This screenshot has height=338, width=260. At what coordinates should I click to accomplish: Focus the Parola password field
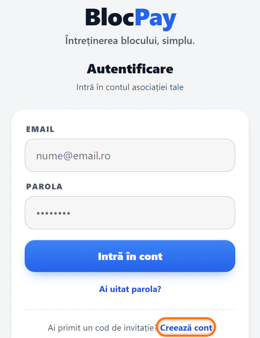[x=130, y=213]
